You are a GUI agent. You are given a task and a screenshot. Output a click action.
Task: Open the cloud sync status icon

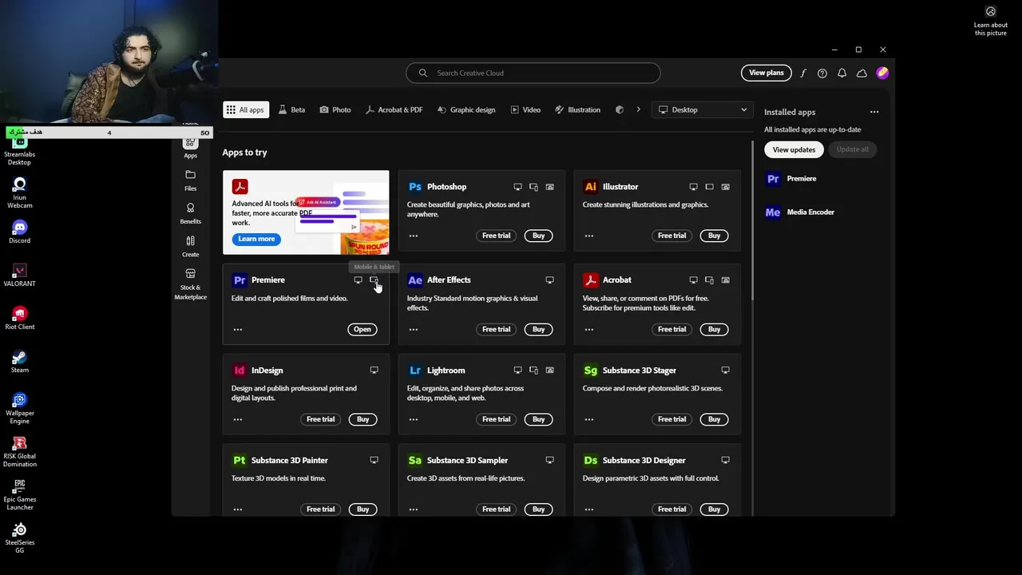(x=862, y=73)
